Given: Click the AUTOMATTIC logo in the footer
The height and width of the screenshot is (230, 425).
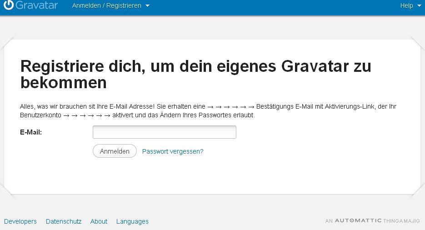Looking at the screenshot, I should click(x=358, y=221).
